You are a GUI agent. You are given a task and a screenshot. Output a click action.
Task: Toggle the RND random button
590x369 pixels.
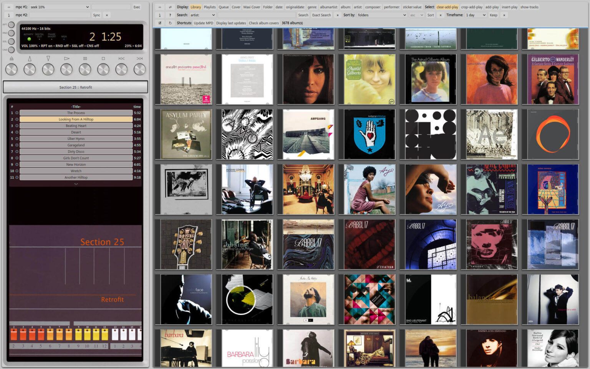point(11,33)
